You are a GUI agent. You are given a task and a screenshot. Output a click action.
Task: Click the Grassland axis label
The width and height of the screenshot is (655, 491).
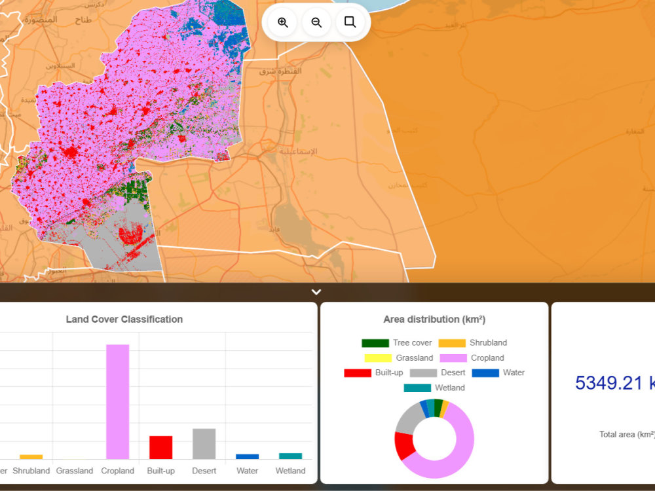(x=75, y=471)
